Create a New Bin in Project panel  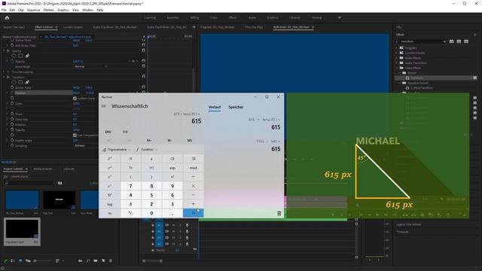coord(96,261)
